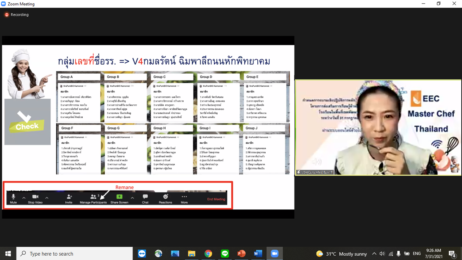Viewport: 462px width, 260px height.
Task: Click the Invite participant icon
Action: pyautogui.click(x=69, y=198)
